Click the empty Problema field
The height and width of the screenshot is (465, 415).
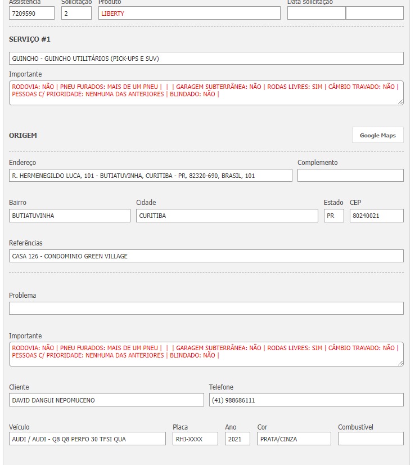point(206,308)
